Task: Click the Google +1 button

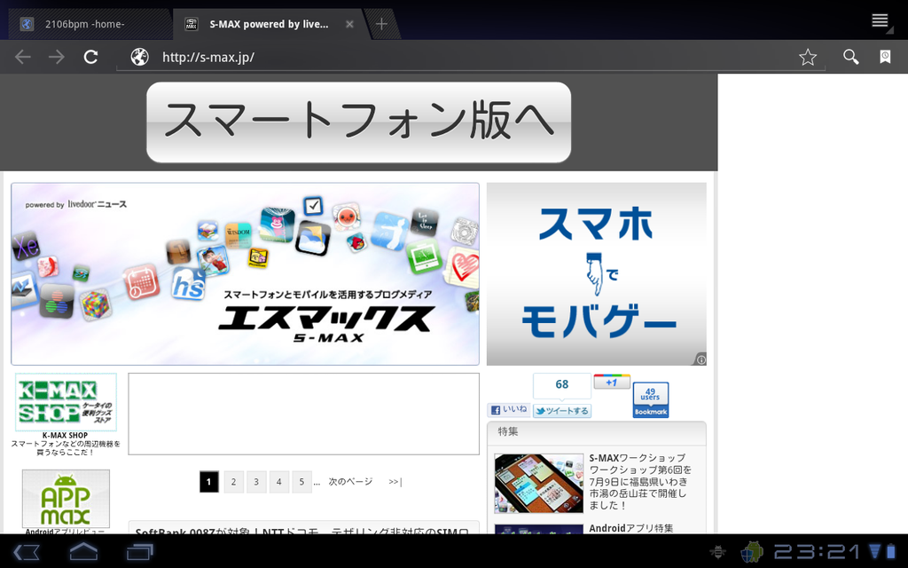Action: [x=612, y=382]
